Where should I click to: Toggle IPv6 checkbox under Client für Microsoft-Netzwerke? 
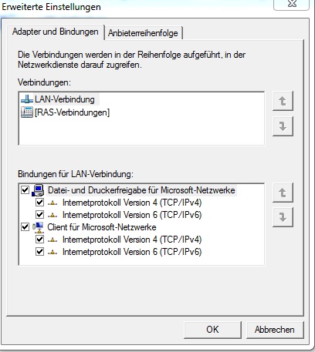click(39, 252)
